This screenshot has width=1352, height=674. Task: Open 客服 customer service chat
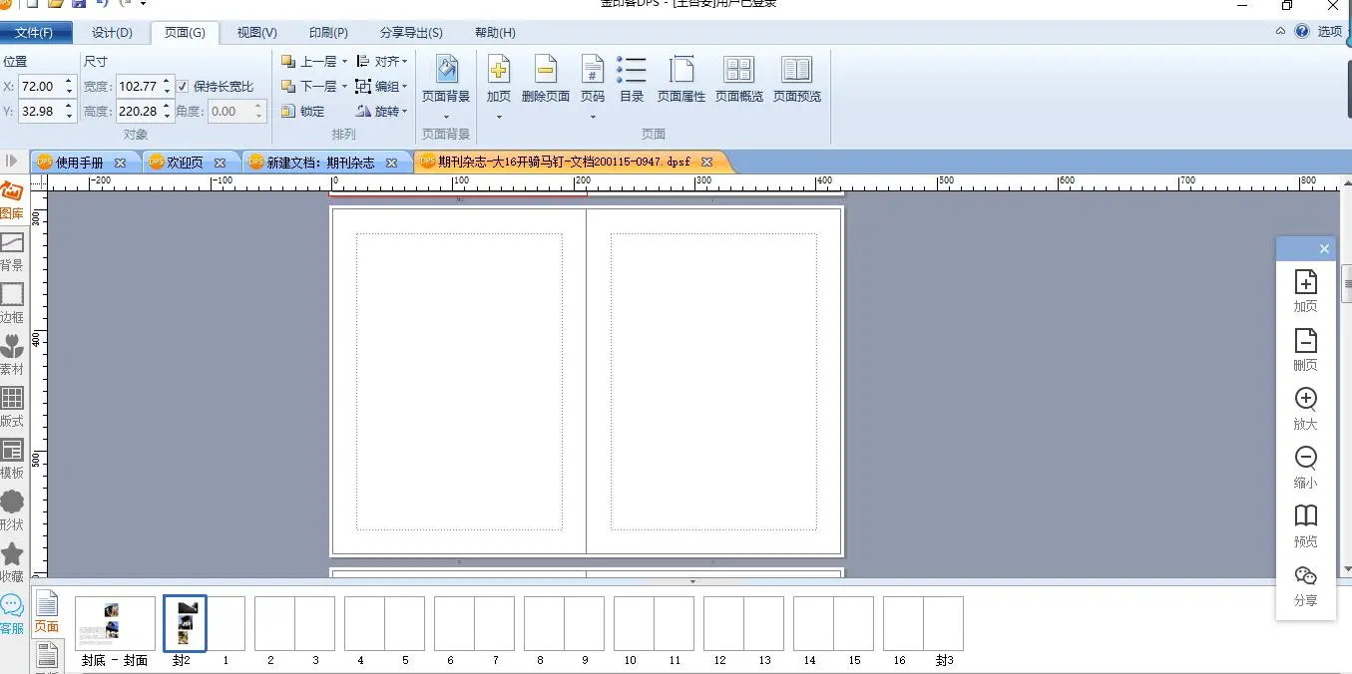tap(11, 614)
